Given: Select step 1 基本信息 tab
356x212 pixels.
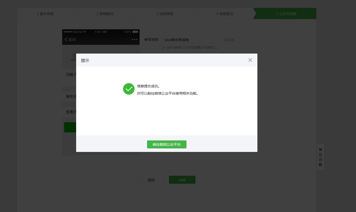Looking at the screenshot, I should (45, 14).
